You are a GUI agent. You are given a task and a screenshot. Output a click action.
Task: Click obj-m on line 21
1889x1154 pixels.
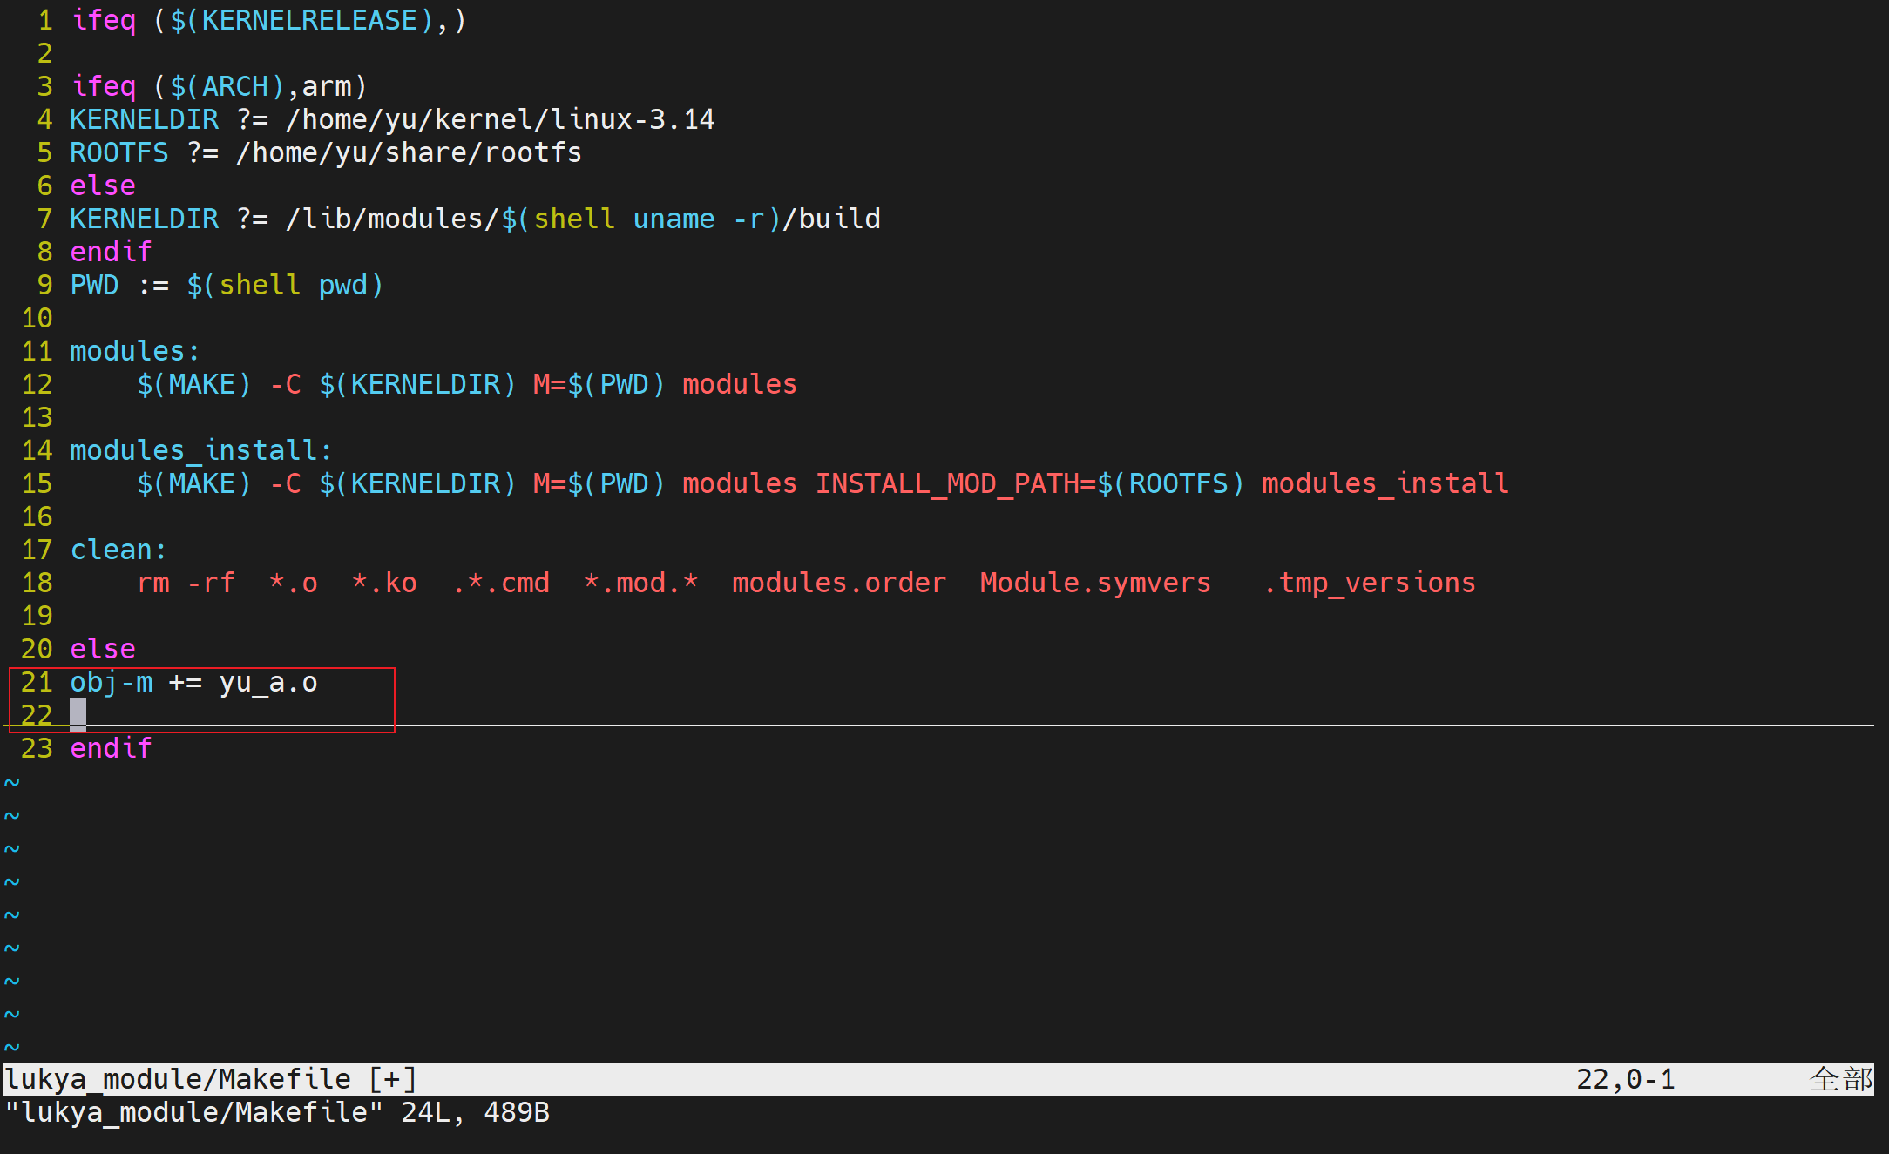111,682
